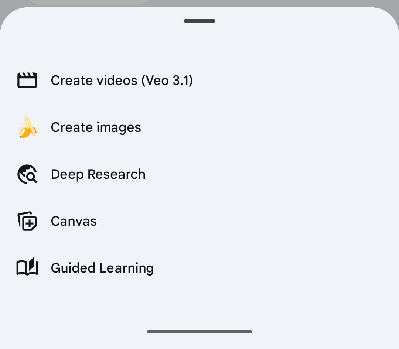Screen dimensions: 399x349
Task: Click the "(Veo 3.1)" version text
Action: [x=167, y=81]
